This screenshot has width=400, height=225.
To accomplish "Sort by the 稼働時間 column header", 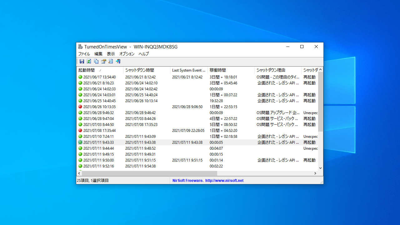I will 231,70.
